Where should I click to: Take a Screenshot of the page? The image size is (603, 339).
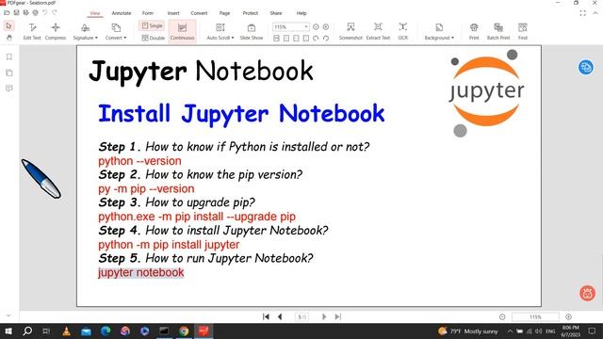point(350,31)
